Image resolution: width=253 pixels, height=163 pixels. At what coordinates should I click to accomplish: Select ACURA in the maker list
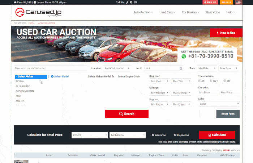pos(20,81)
